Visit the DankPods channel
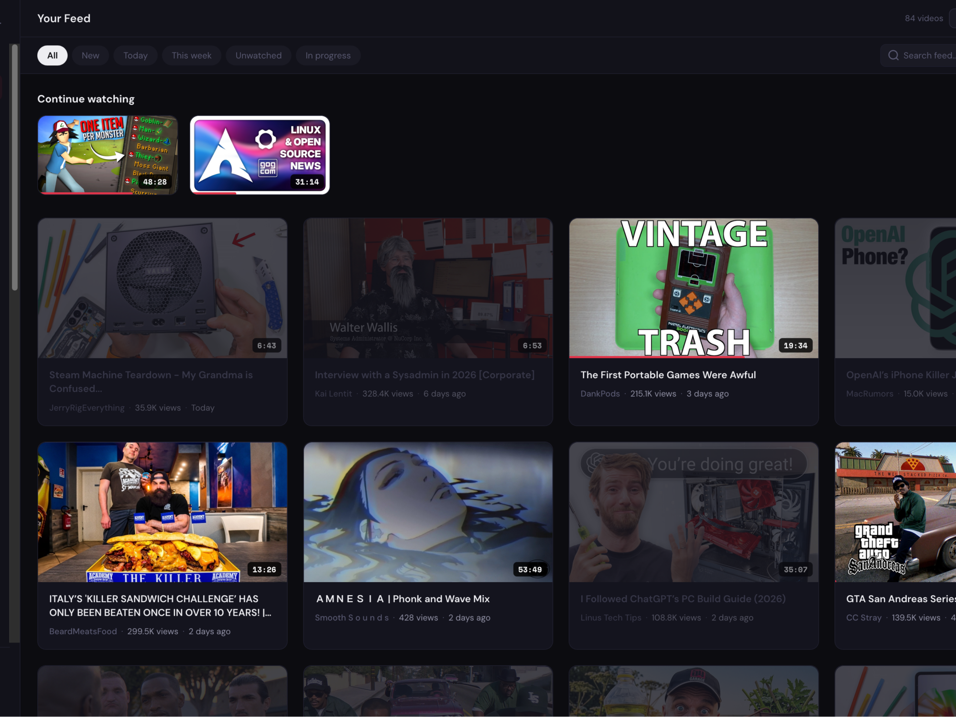956x717 pixels. (x=600, y=394)
